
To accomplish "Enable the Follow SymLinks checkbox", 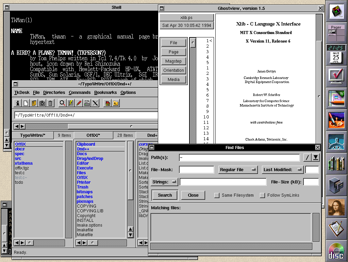I will [262, 195].
